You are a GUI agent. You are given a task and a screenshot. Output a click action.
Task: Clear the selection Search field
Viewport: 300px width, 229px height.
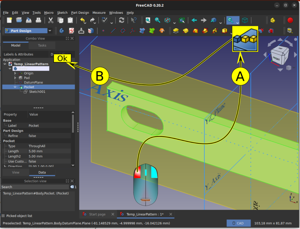point(72,187)
